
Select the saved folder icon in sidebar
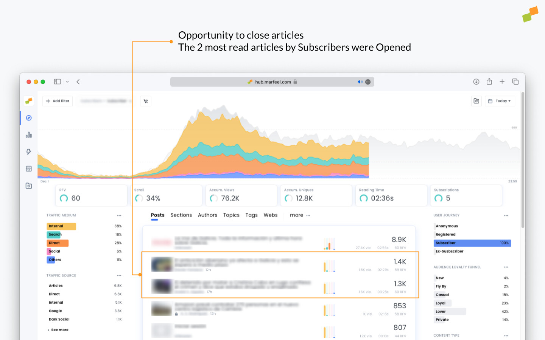[x=28, y=185]
